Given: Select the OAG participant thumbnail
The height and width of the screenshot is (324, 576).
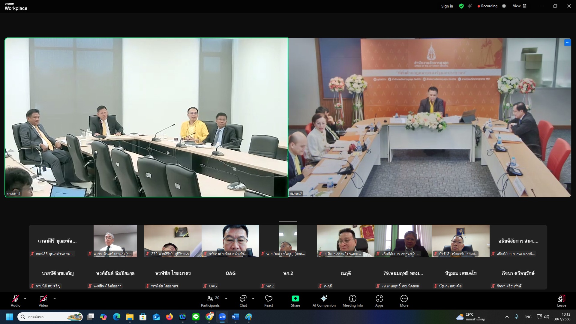Looking at the screenshot, I should click(x=230, y=273).
